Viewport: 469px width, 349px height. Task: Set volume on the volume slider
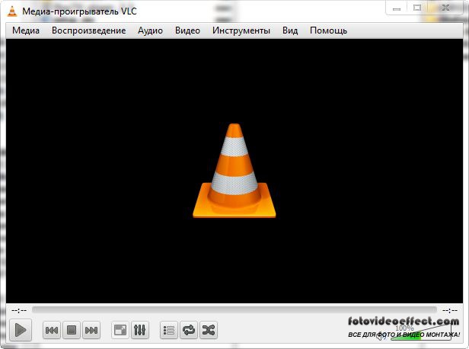[421, 332]
